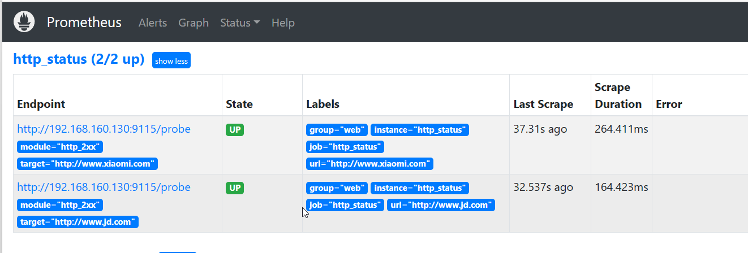
Task: Go to the Graph page
Action: pyautogui.click(x=194, y=23)
